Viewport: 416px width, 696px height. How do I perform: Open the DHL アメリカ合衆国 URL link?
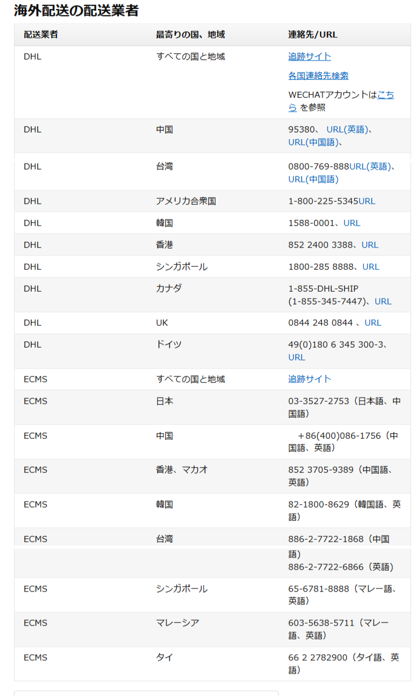click(x=367, y=201)
